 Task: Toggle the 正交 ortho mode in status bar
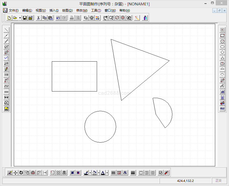click(x=219, y=181)
